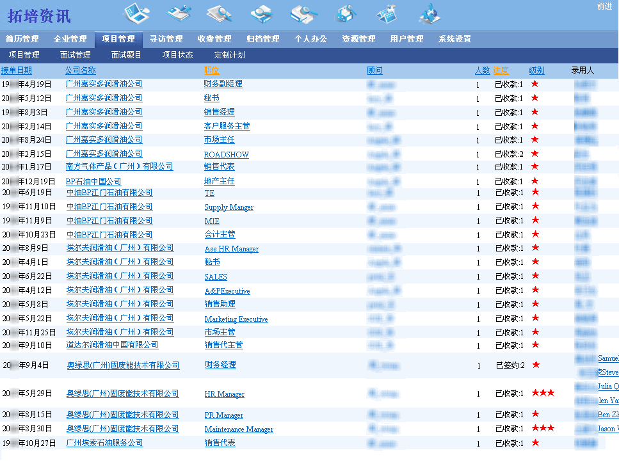Switch to the 面试管理 submenu
This screenshot has height=462, width=619.
click(x=76, y=55)
